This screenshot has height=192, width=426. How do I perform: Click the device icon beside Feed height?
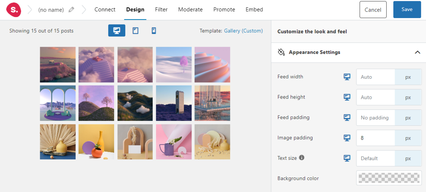point(347,97)
